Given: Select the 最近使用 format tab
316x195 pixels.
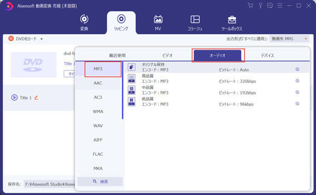Looking at the screenshot, I should 117,55.
